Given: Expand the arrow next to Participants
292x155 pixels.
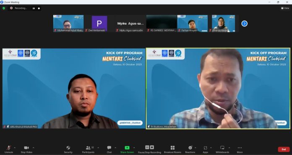Looking at the screenshot, I should tap(98, 148).
